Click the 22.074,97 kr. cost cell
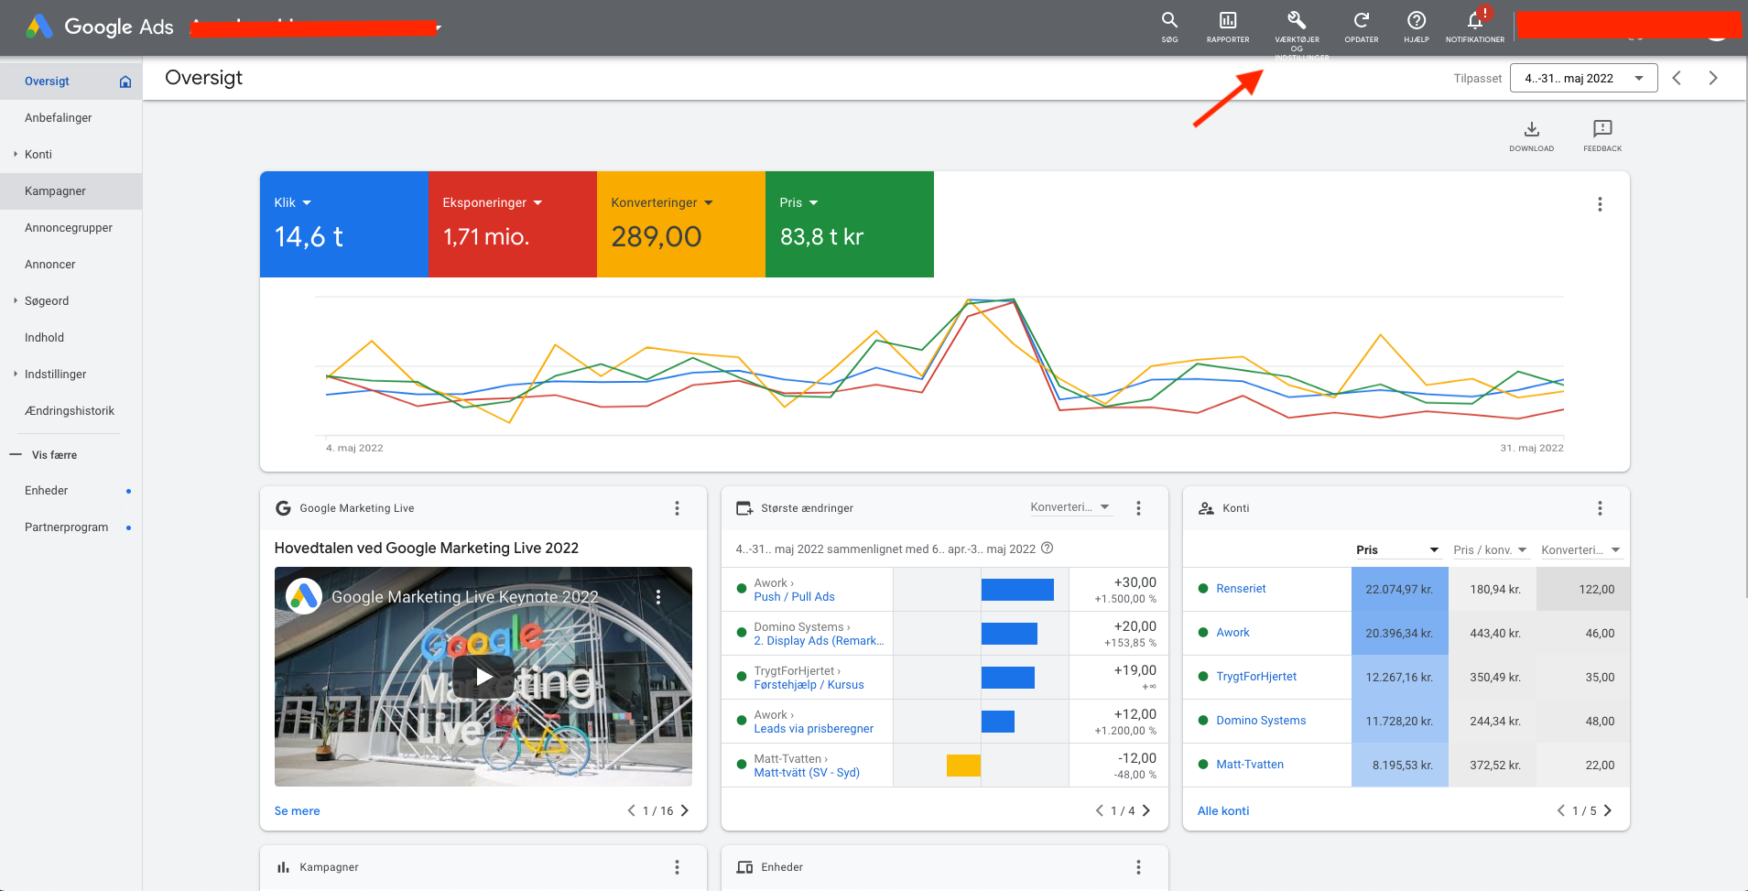 [1399, 589]
